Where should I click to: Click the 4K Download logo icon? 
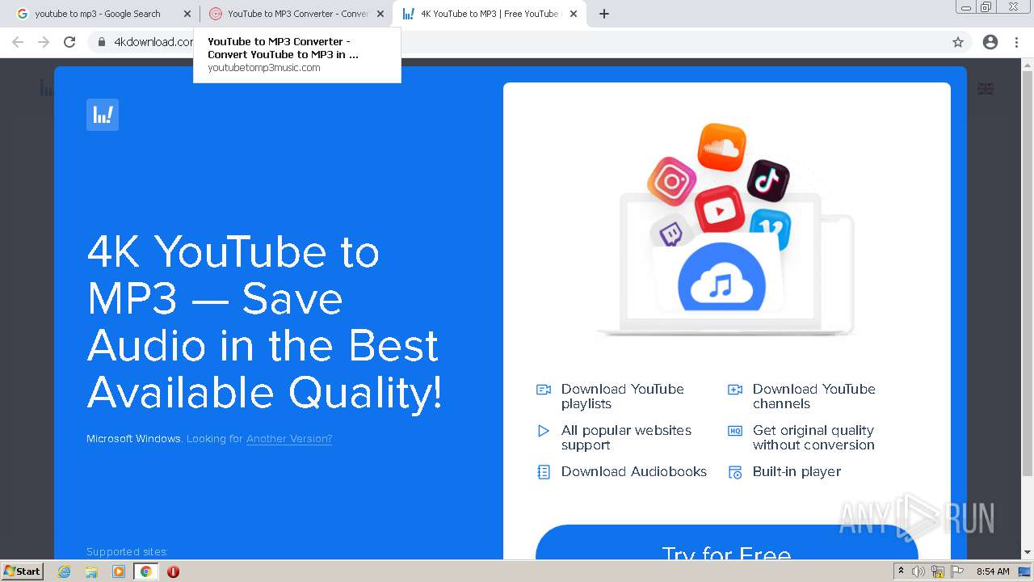tap(103, 115)
